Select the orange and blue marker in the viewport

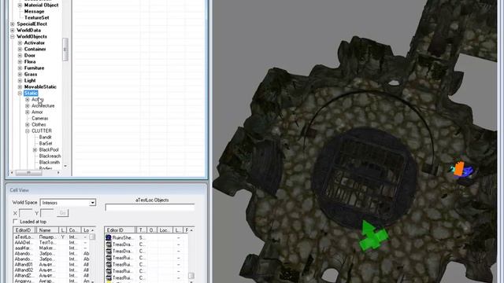[461, 170]
